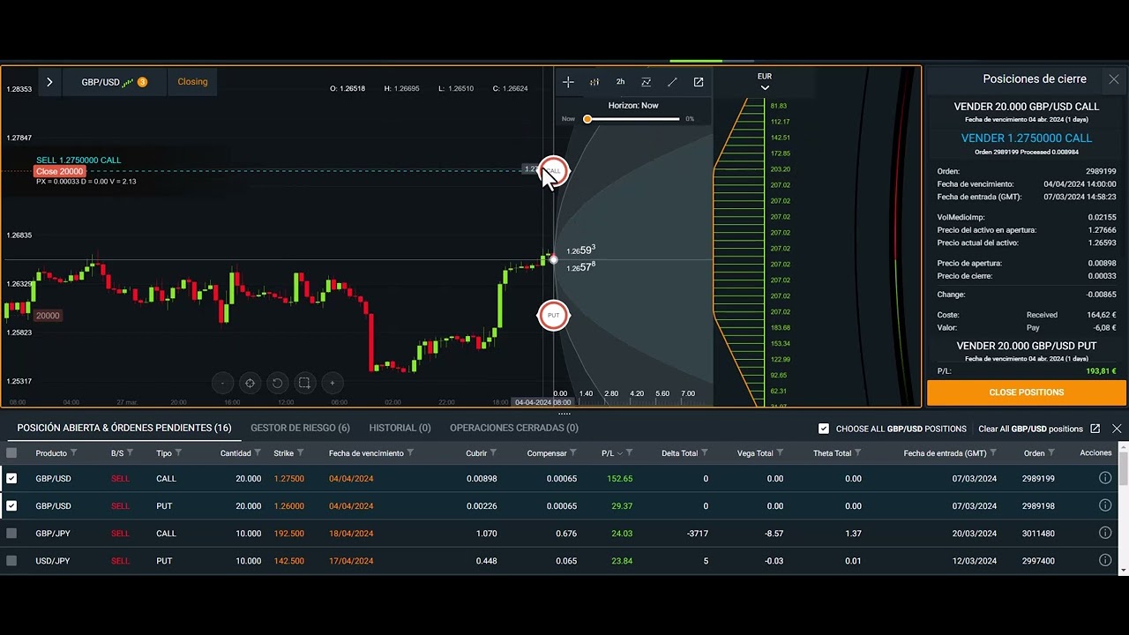This screenshot has width=1129, height=635.
Task: Click the Acciones column header
Action: coord(1095,453)
